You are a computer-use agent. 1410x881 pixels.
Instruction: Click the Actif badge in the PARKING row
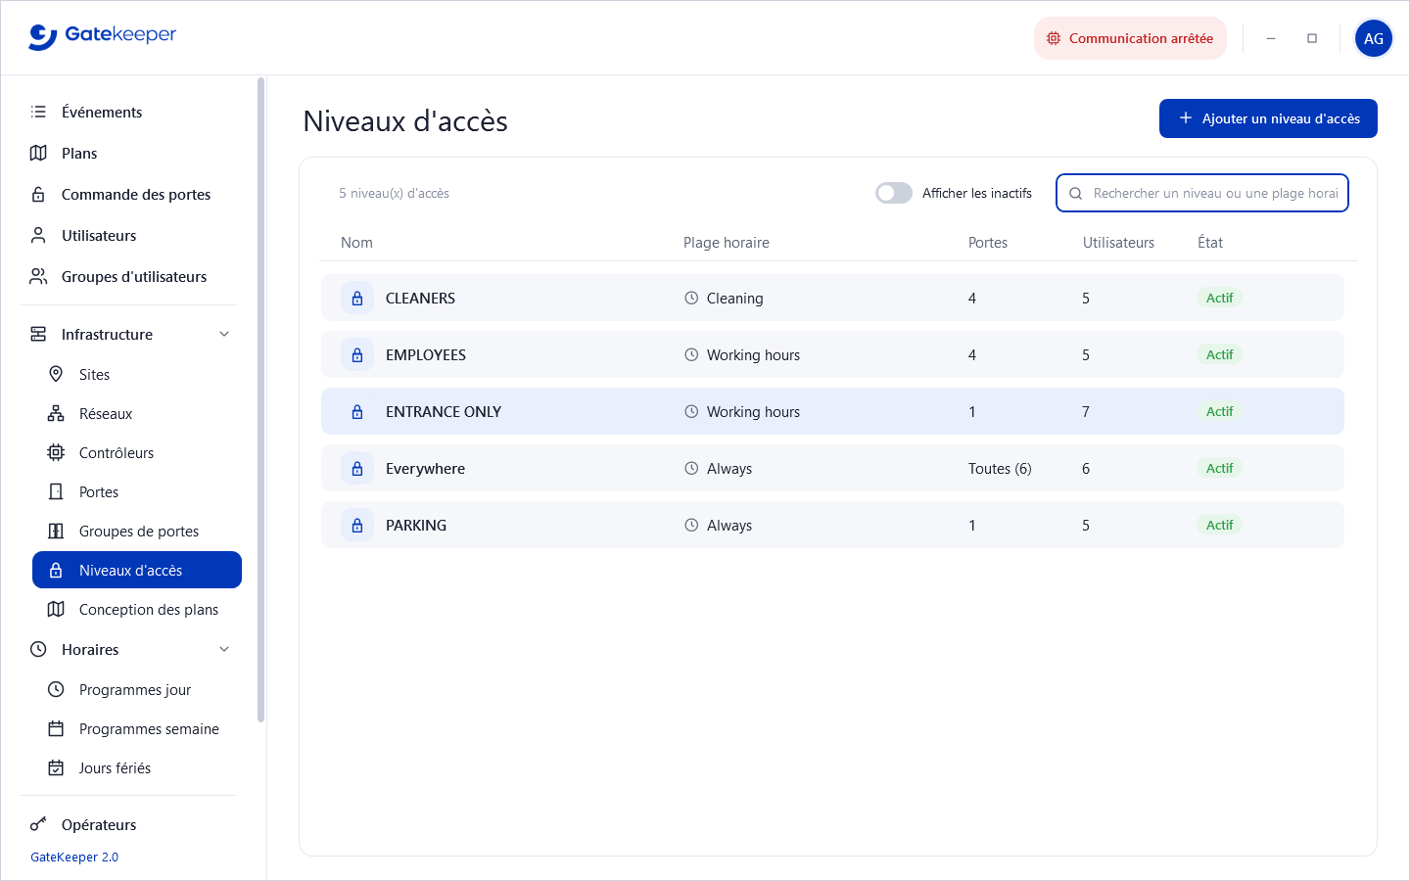pos(1219,525)
